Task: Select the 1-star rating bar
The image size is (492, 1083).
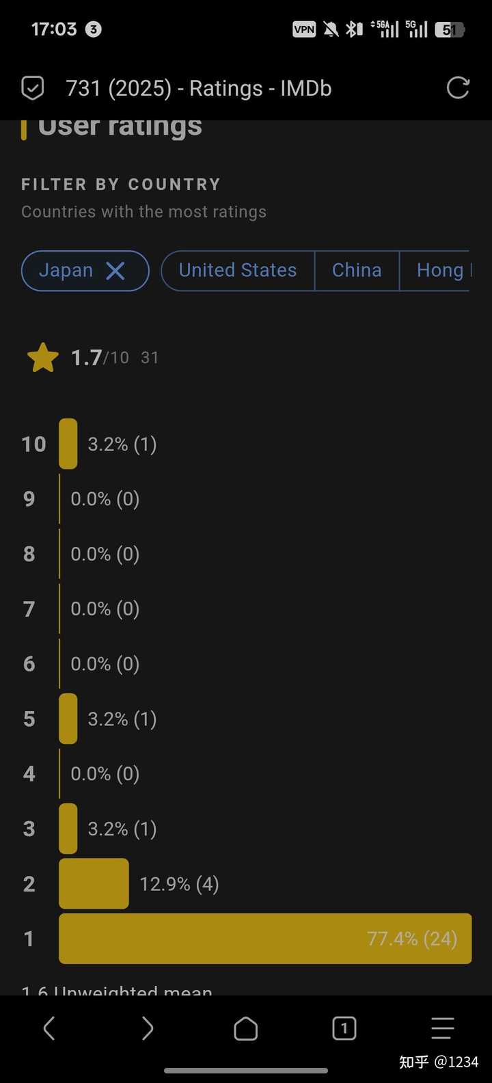Action: coord(265,939)
